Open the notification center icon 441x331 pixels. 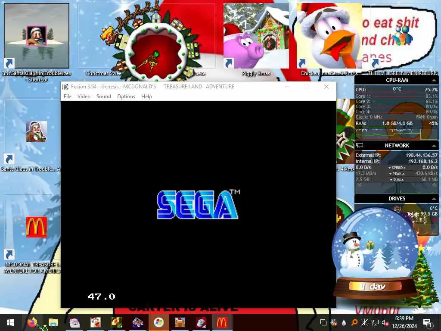coord(427,322)
